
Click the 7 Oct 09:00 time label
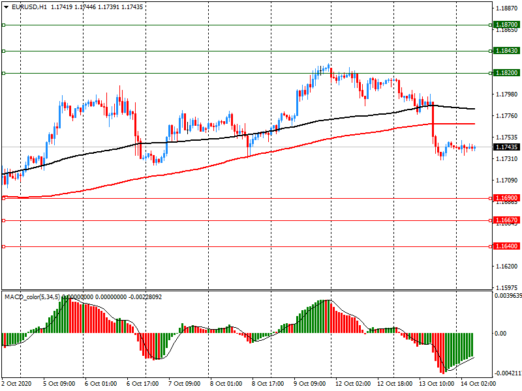click(185, 384)
